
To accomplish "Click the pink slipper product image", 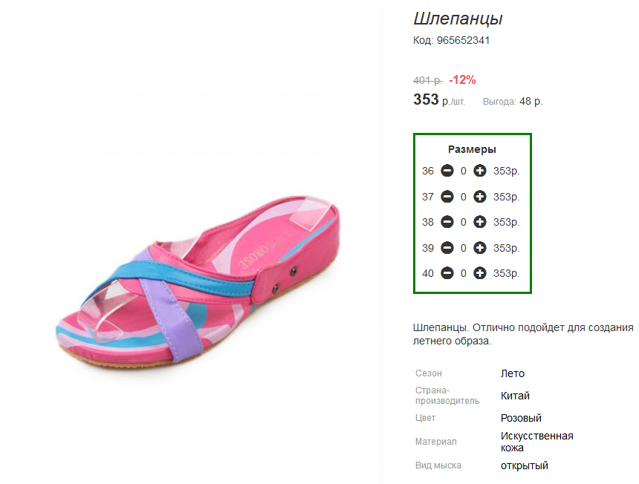I will [198, 280].
